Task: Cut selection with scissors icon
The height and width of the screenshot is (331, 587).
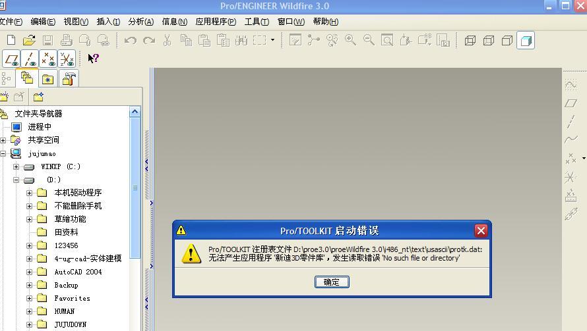Action: coord(167,40)
